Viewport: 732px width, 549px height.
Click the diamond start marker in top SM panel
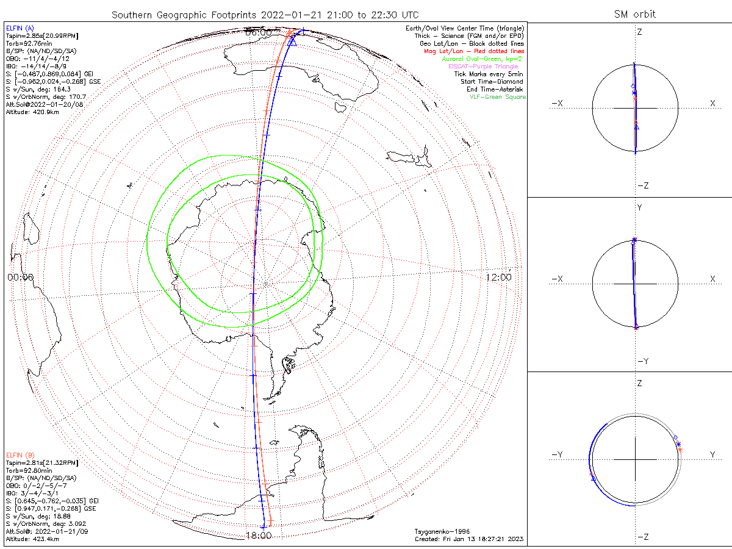[x=633, y=87]
